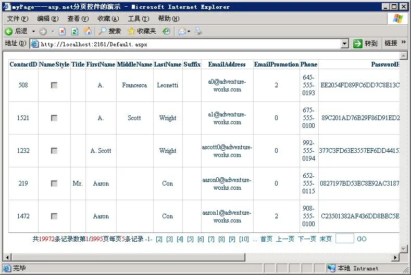Go to page [8] link
Screen dimensions: 411x275
point(221,239)
